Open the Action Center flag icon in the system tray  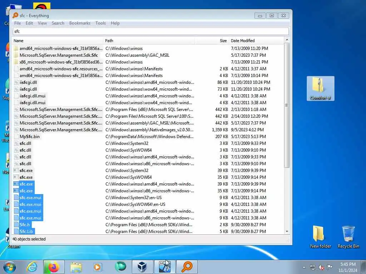click(x=330, y=267)
